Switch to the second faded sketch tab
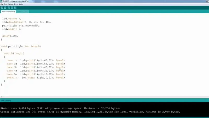Screen dimensions: 209x118 pyautogui.click(x=22, y=12)
